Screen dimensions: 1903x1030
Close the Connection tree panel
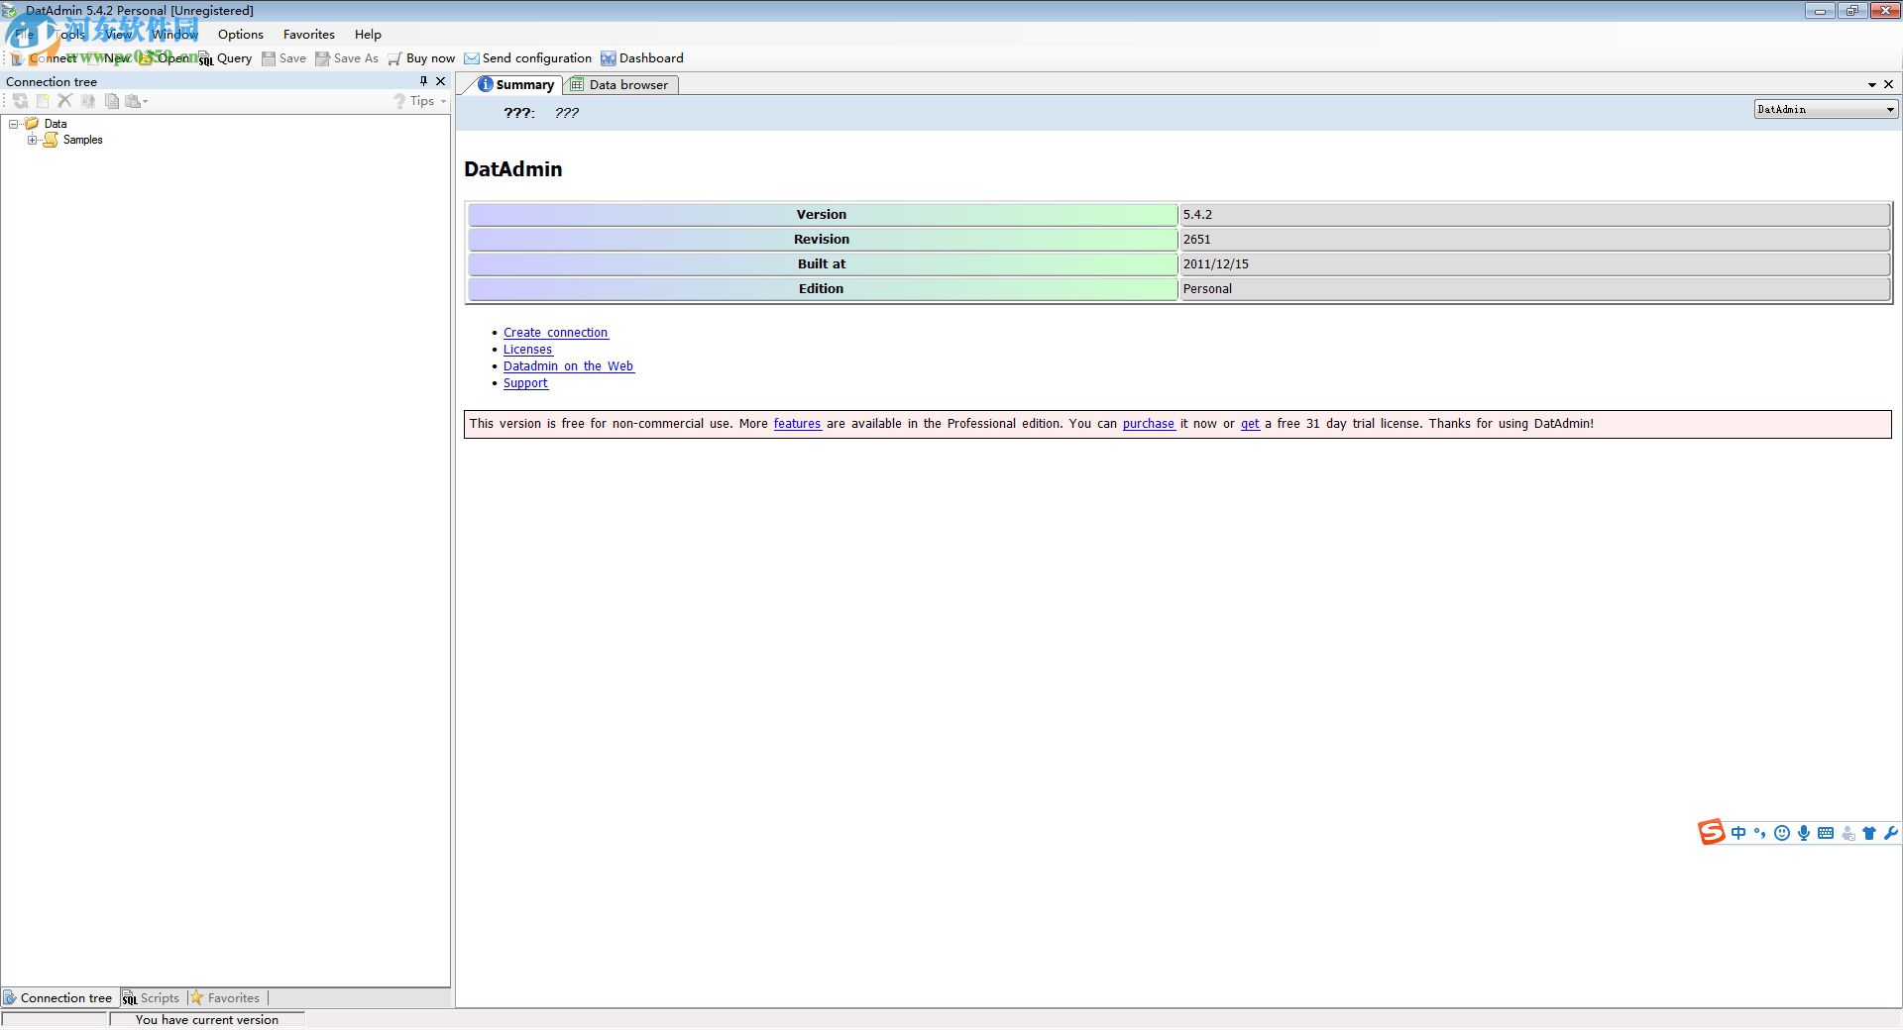pyautogui.click(x=441, y=81)
